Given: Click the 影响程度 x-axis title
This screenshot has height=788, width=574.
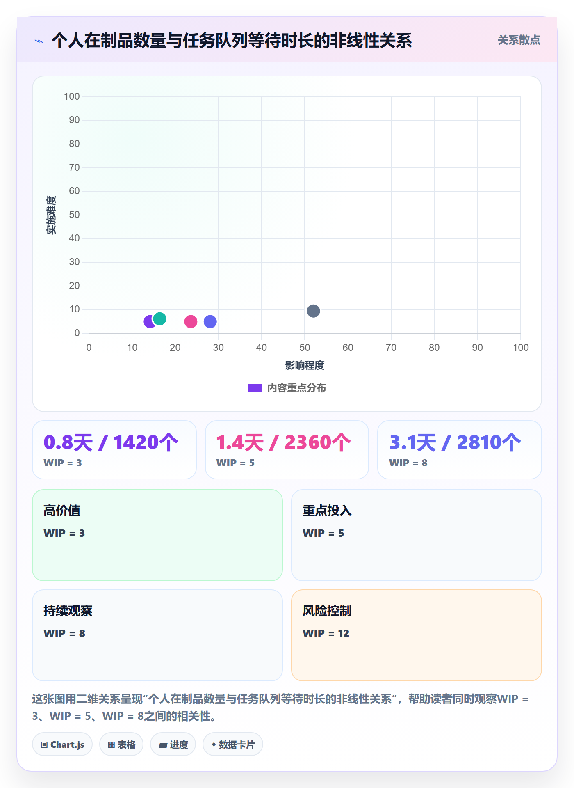Looking at the screenshot, I should coord(305,365).
